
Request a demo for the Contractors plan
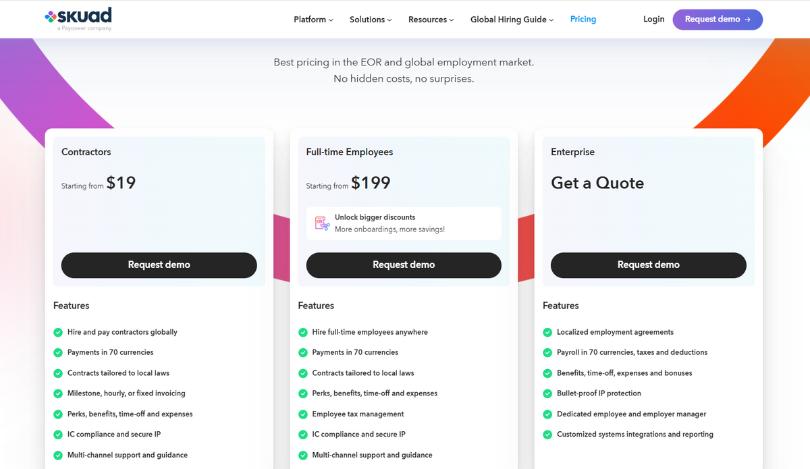(159, 265)
